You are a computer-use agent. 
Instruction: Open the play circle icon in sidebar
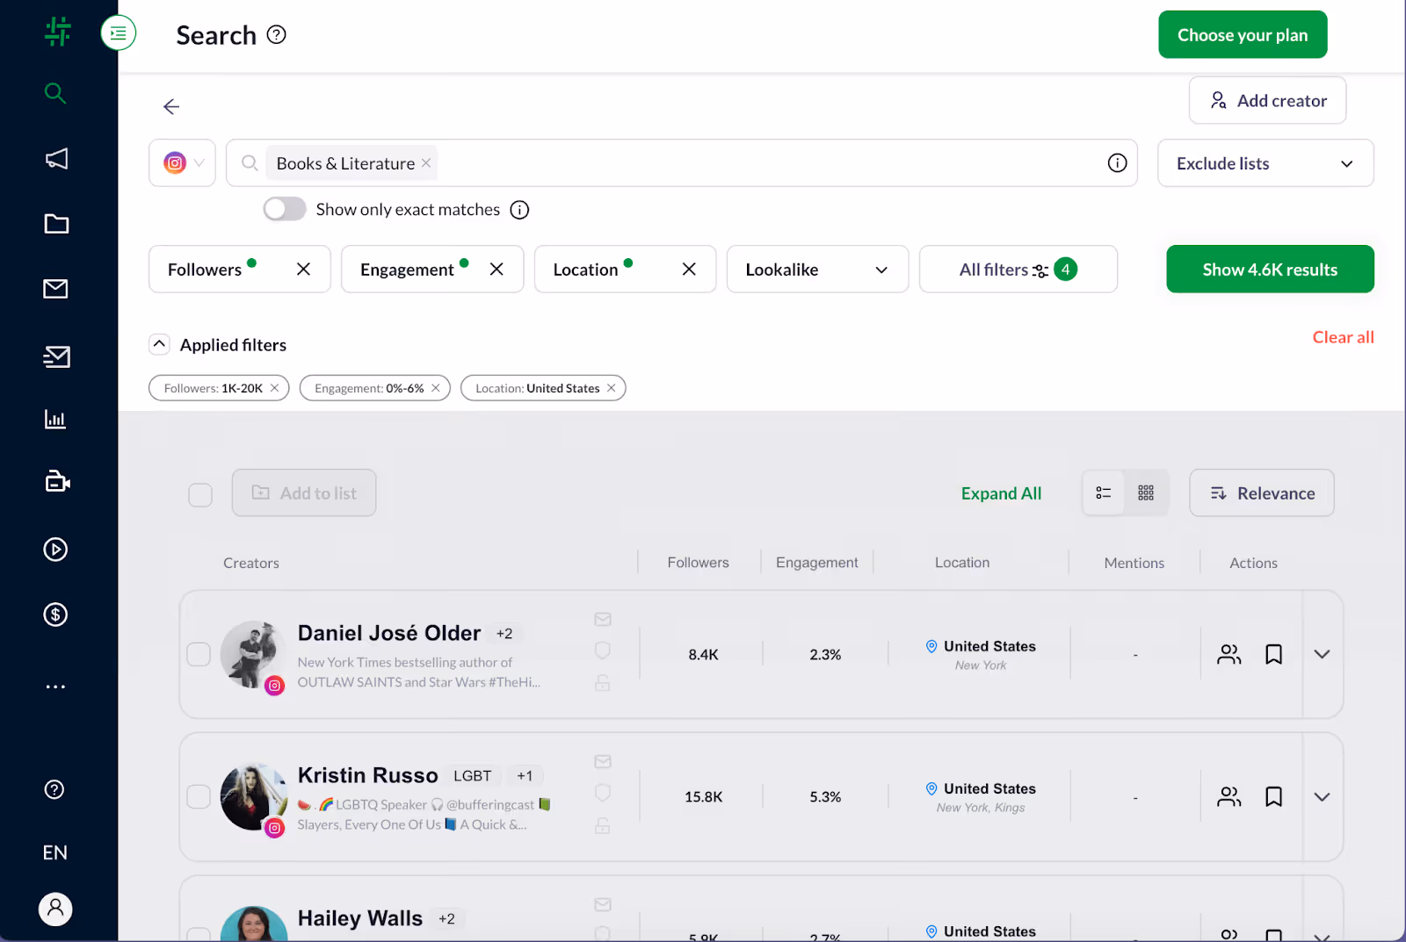(55, 550)
